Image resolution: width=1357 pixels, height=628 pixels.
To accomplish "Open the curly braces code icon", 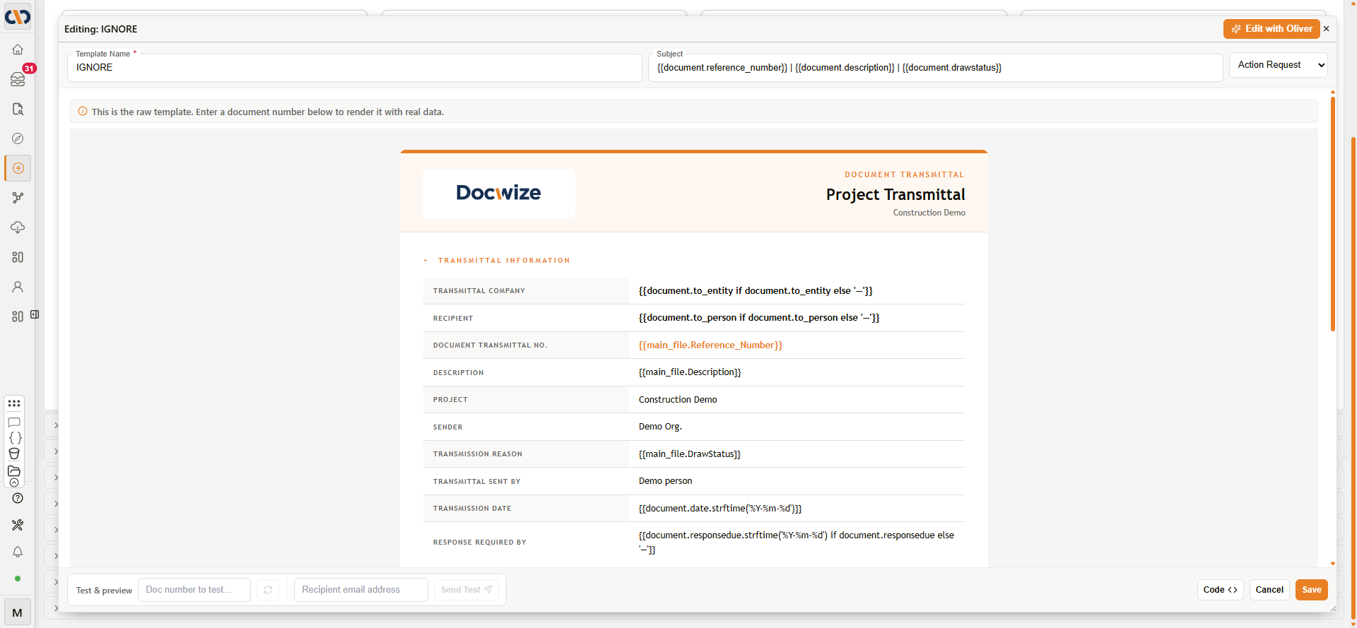I will [15, 438].
